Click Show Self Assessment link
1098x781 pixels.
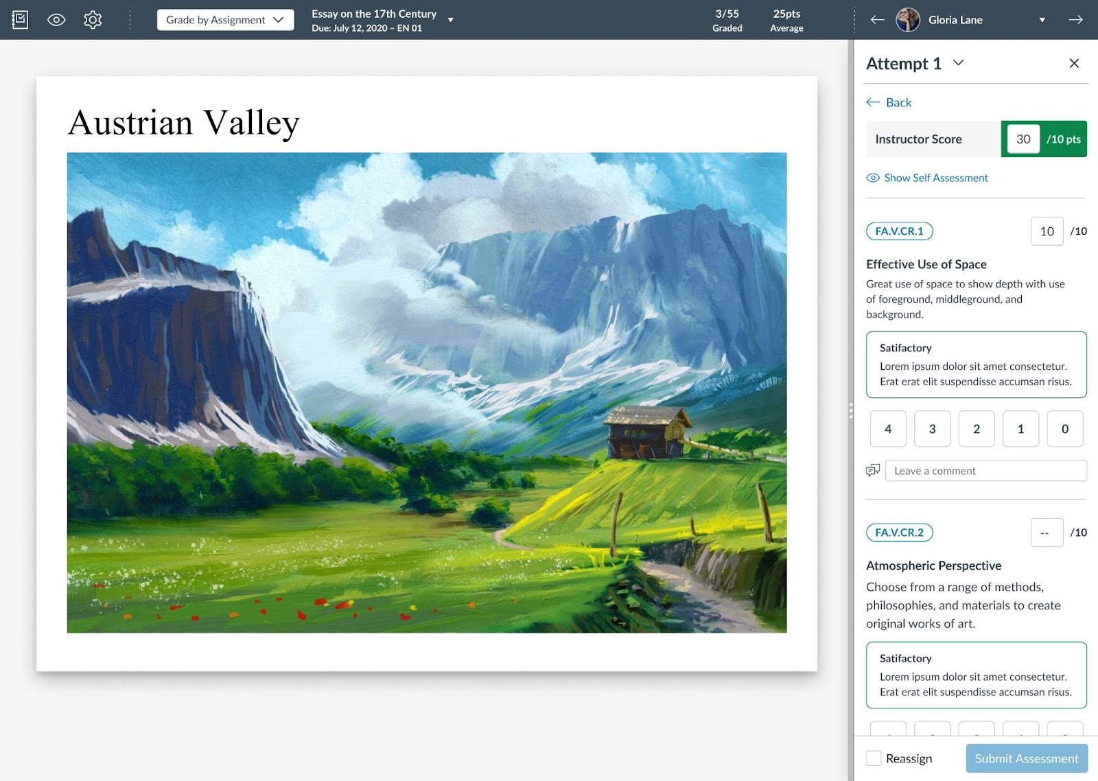pyautogui.click(x=927, y=178)
